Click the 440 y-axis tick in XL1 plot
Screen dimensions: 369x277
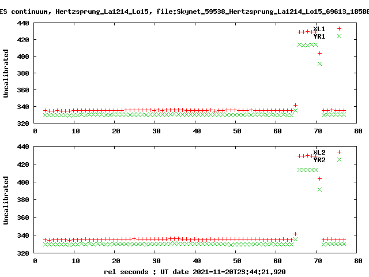pyautogui.click(x=23, y=23)
